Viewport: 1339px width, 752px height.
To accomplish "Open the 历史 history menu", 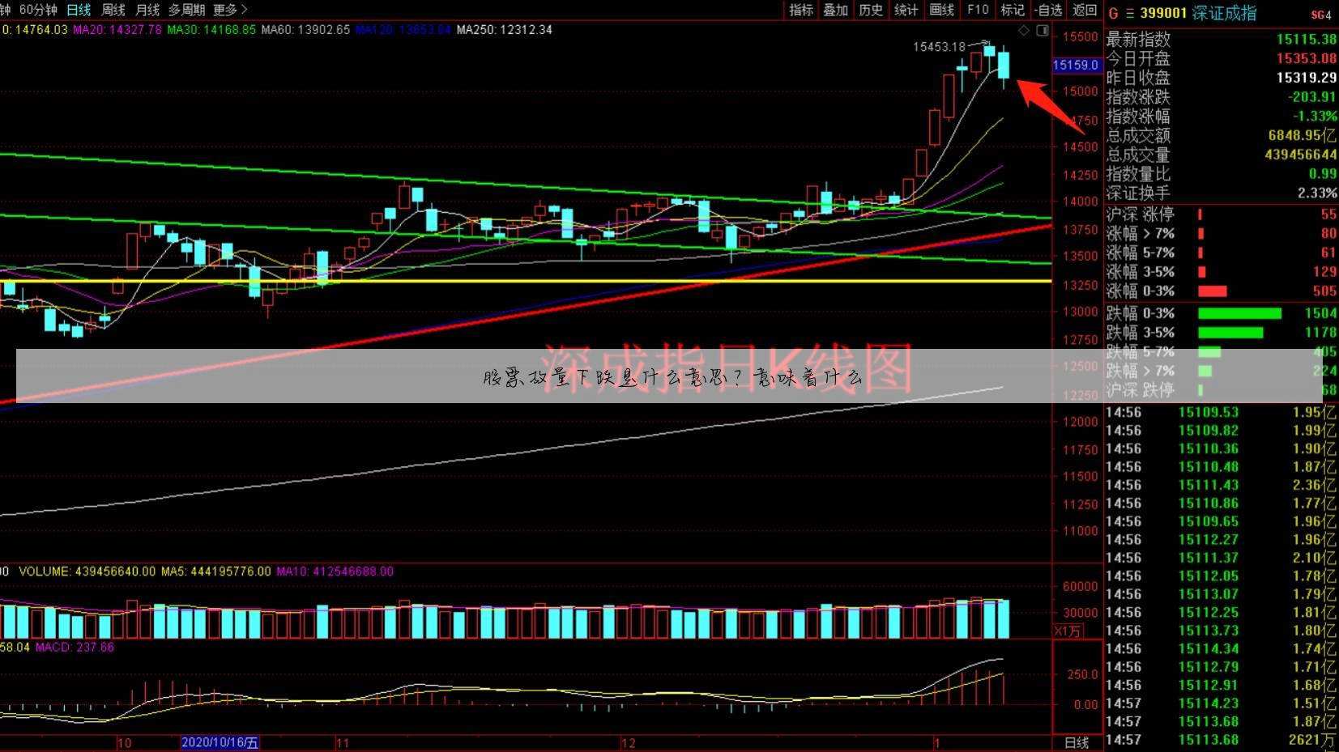I will pyautogui.click(x=871, y=10).
